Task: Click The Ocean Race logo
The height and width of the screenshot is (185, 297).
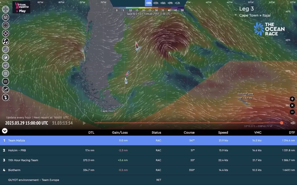Action: pyautogui.click(x=269, y=29)
